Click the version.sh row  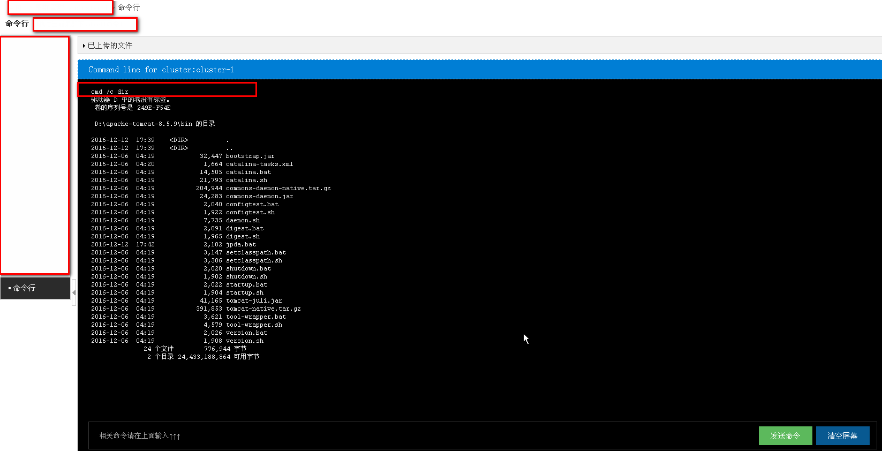[x=177, y=341]
